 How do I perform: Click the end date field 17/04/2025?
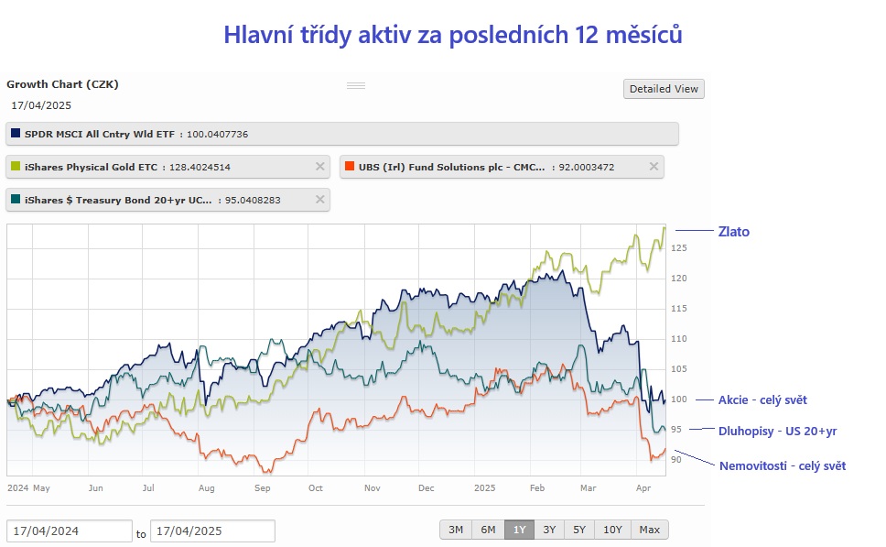(212, 531)
